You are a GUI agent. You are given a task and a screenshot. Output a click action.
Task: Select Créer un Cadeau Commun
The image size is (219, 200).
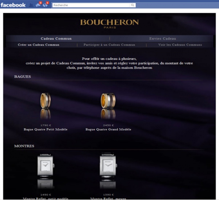(x=39, y=45)
